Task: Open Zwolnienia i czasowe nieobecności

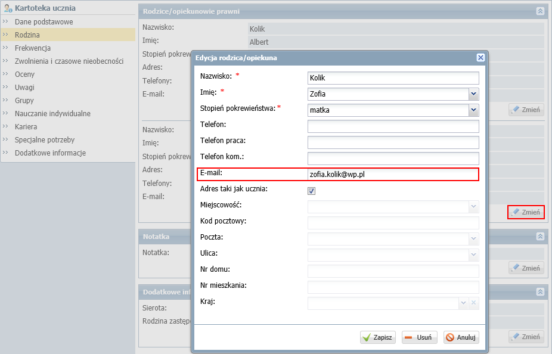Action: click(x=69, y=61)
